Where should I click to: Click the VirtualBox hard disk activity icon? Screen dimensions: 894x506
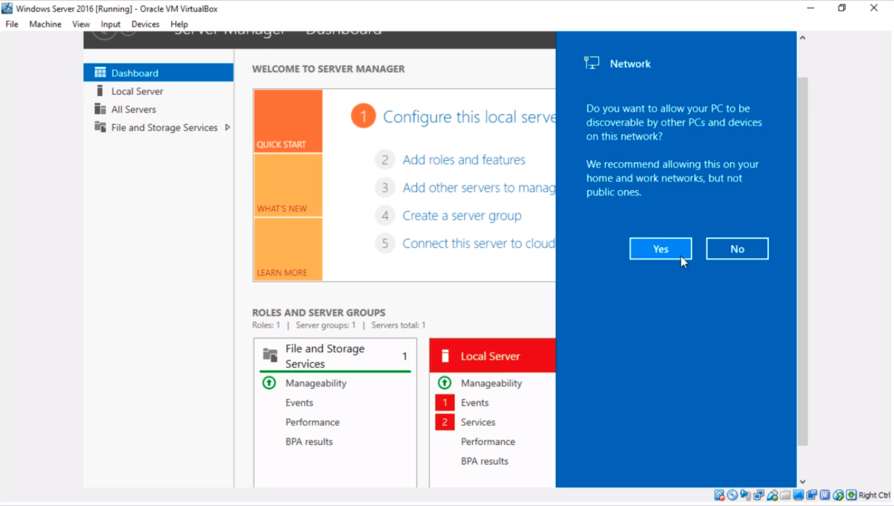719,495
